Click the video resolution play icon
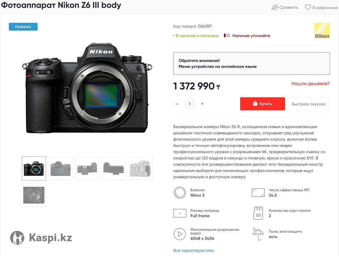 [x=180, y=234]
